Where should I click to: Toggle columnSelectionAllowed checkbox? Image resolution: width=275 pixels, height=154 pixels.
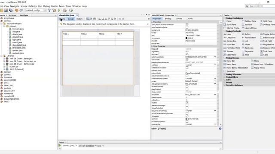[x=187, y=76]
